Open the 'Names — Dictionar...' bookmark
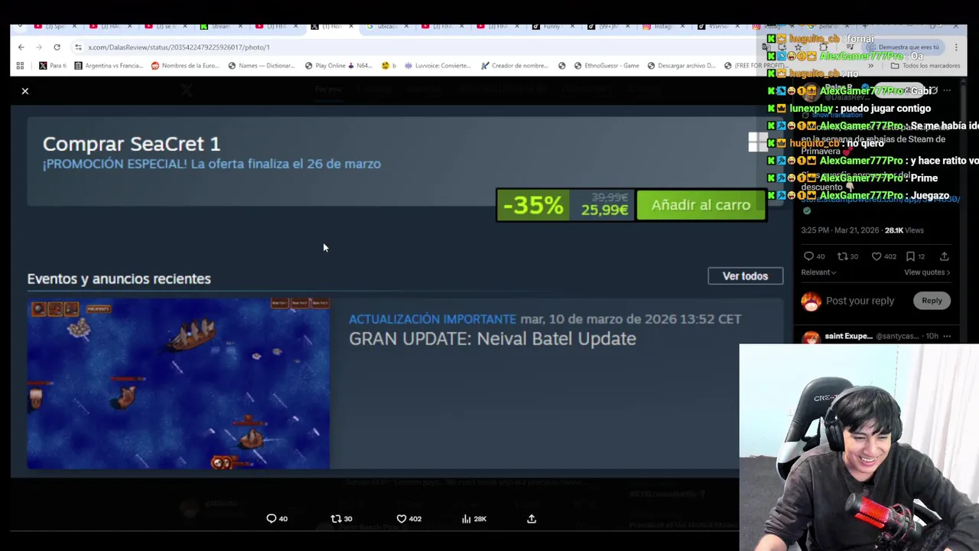 pyautogui.click(x=261, y=66)
